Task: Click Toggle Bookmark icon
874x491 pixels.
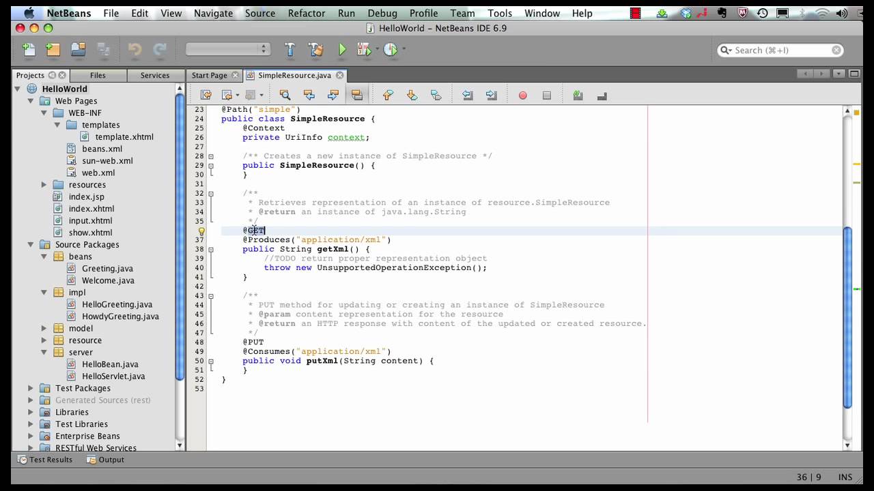Action: point(436,95)
